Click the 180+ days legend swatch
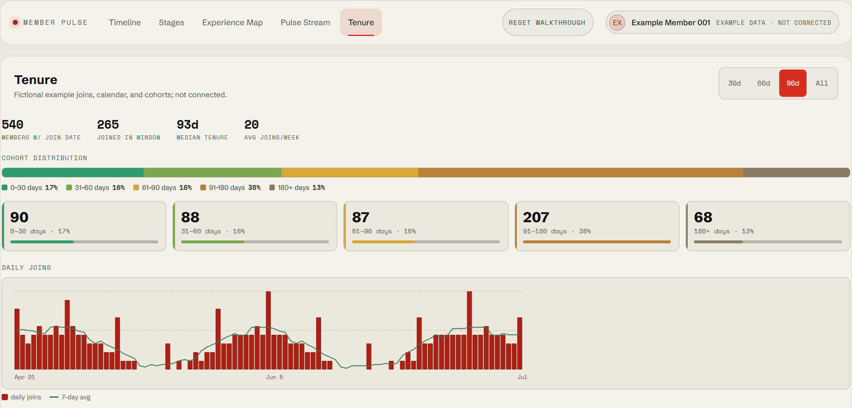The width and height of the screenshot is (852, 408). click(x=272, y=187)
